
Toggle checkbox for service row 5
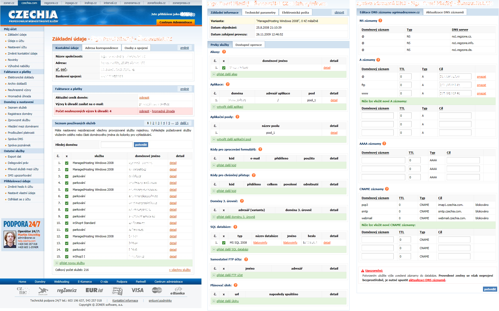pyautogui.click(x=67, y=190)
